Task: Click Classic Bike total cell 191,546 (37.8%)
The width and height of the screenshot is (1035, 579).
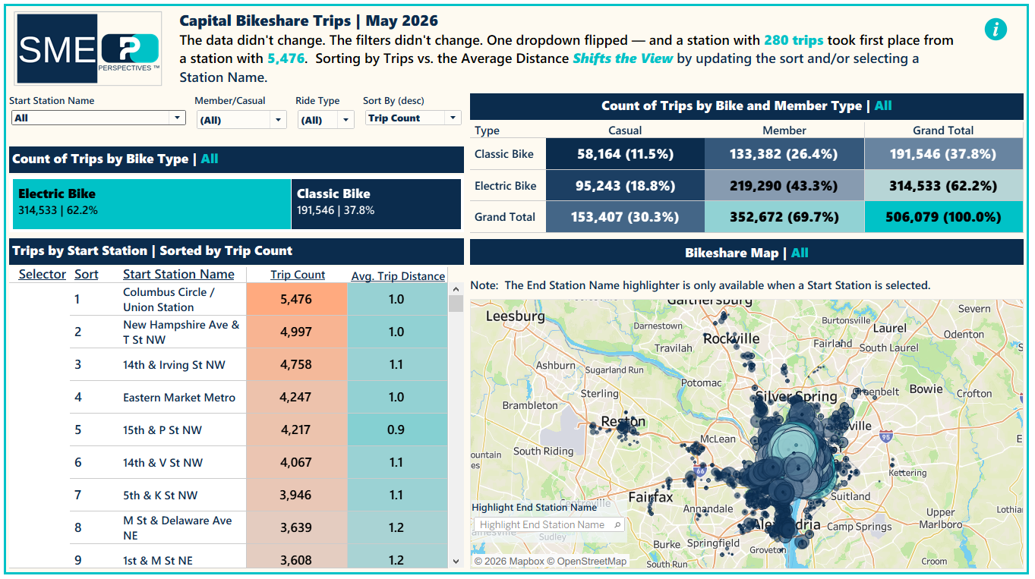Action: [x=944, y=154]
